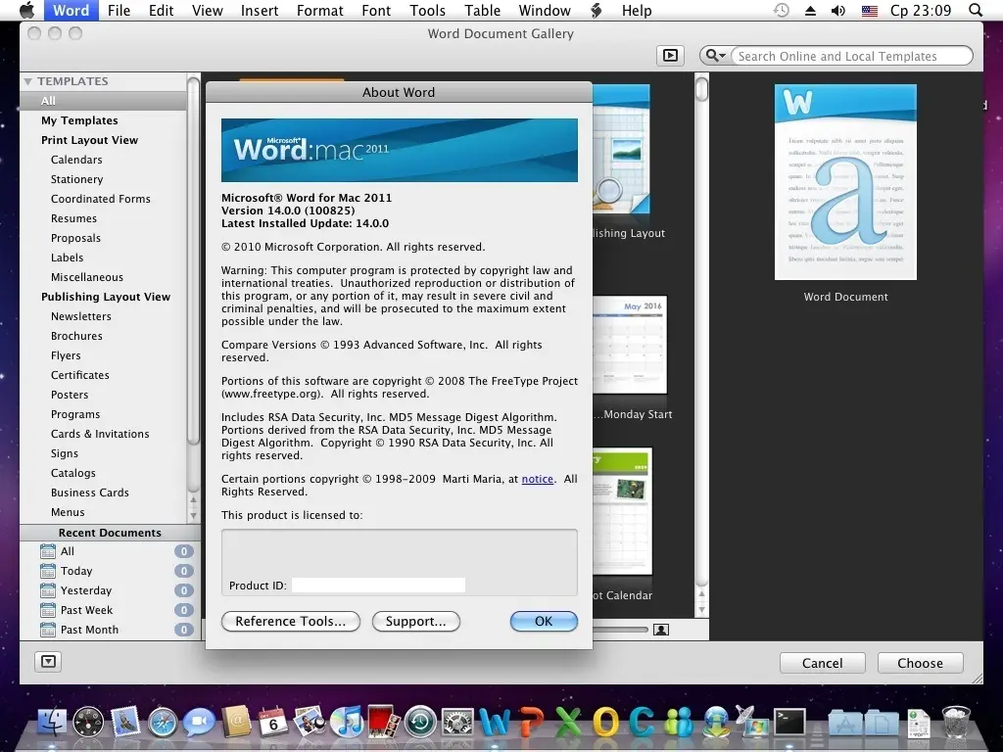
Task: Follow the notice hyperlink
Action: click(x=538, y=479)
